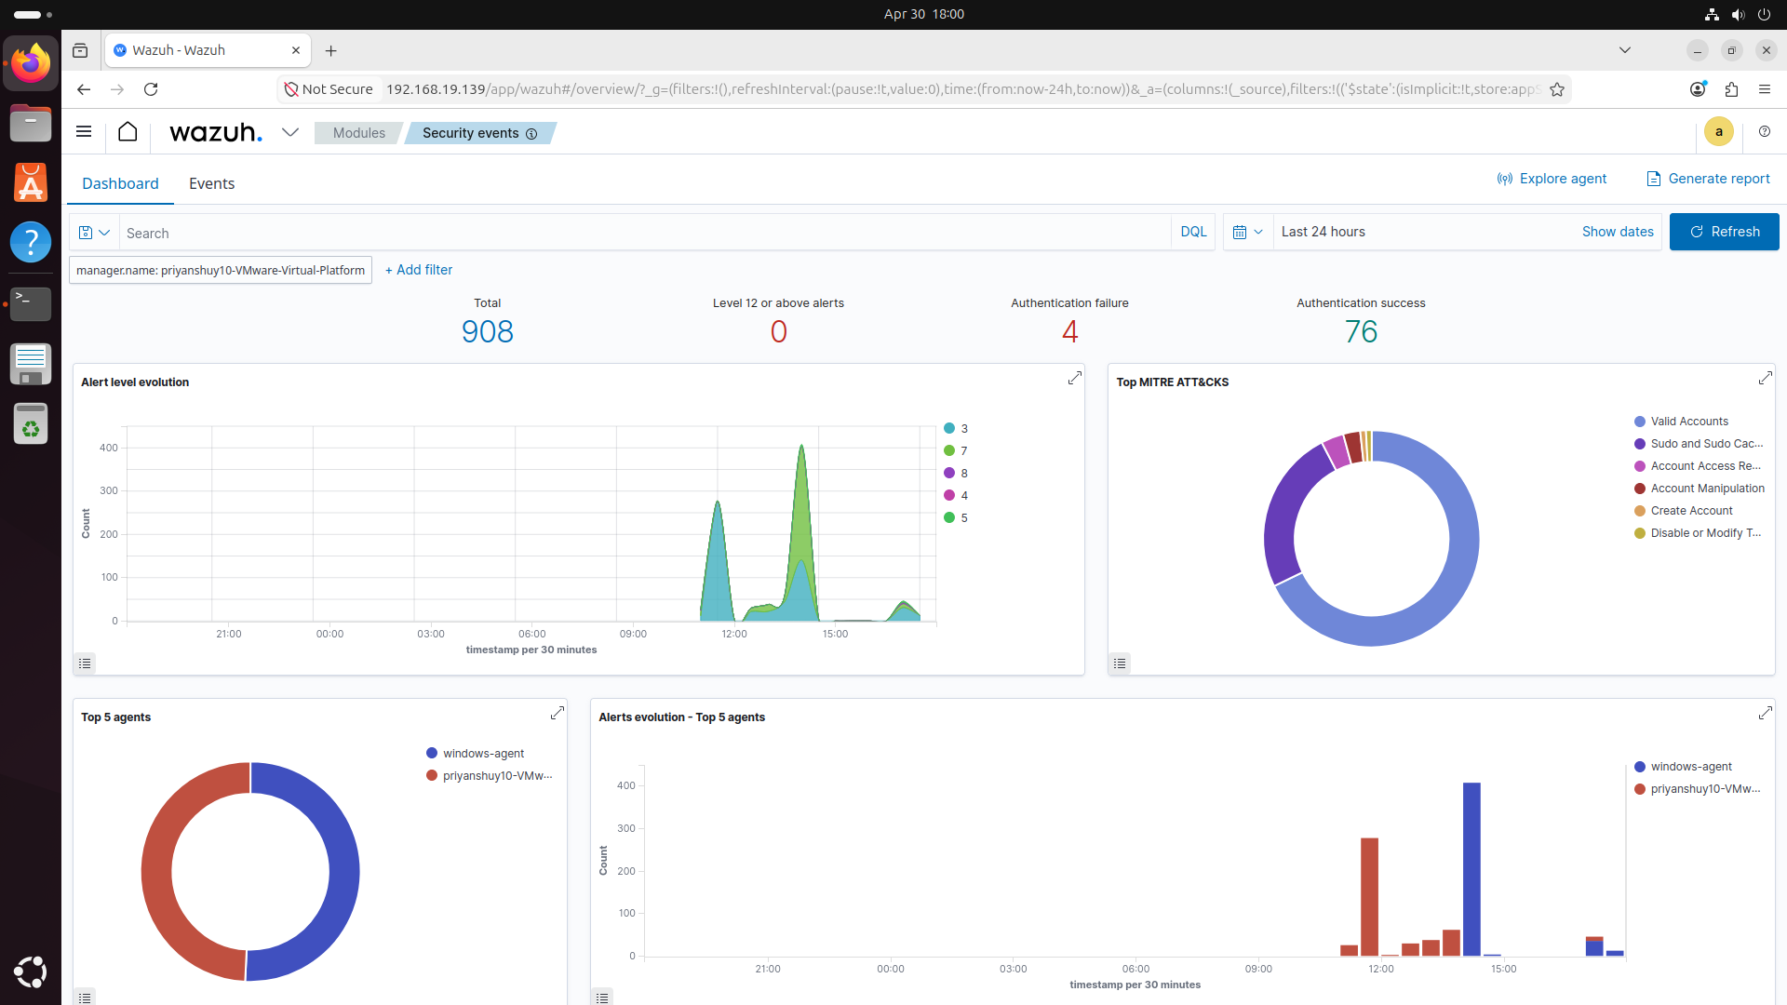The width and height of the screenshot is (1787, 1005).
Task: Toggle level 3 series in alert legend
Action: 956,428
